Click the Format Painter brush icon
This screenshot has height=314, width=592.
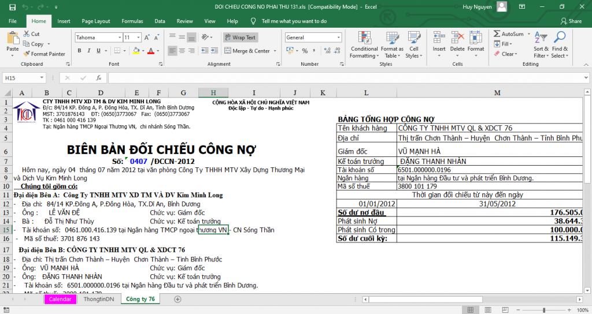point(27,54)
